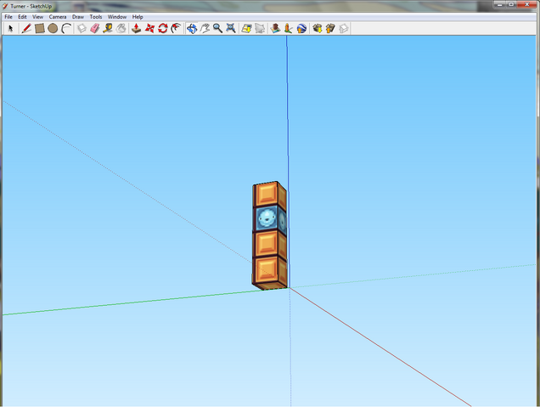
Task: Select the Zoom magnifier tool
Action: tap(217, 28)
